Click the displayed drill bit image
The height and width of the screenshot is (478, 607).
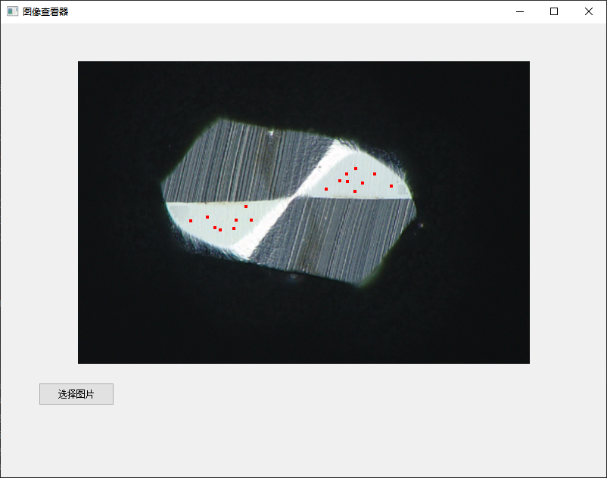click(x=304, y=213)
